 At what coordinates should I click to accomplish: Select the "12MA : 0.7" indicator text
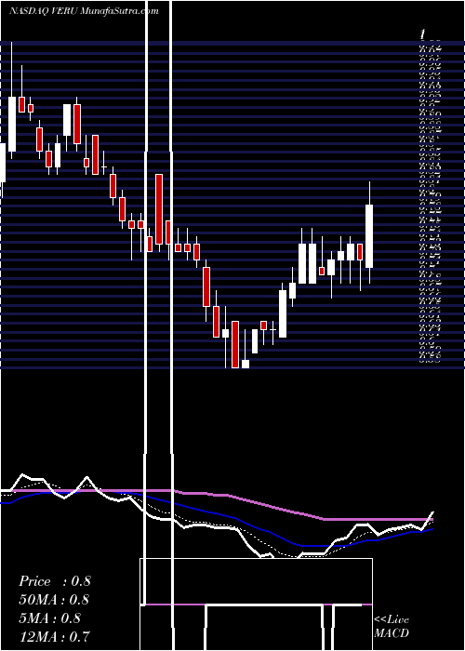click(55, 636)
